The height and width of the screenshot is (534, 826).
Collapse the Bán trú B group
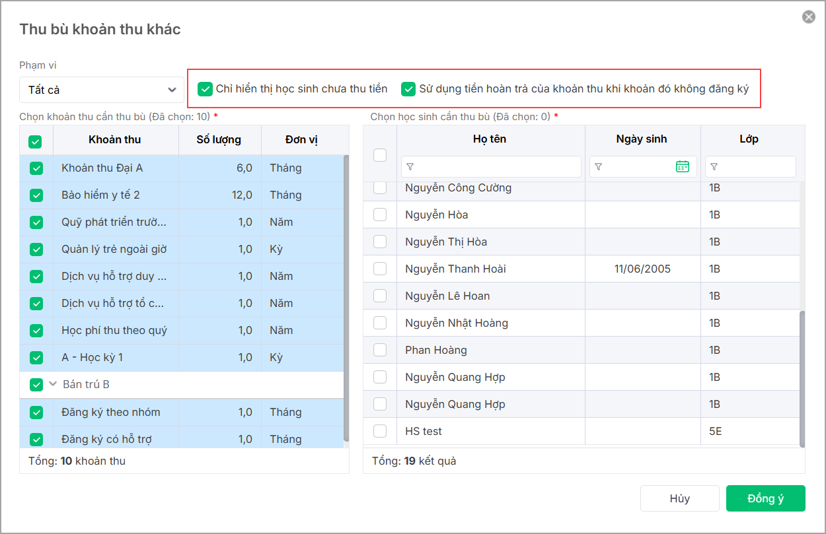[53, 384]
